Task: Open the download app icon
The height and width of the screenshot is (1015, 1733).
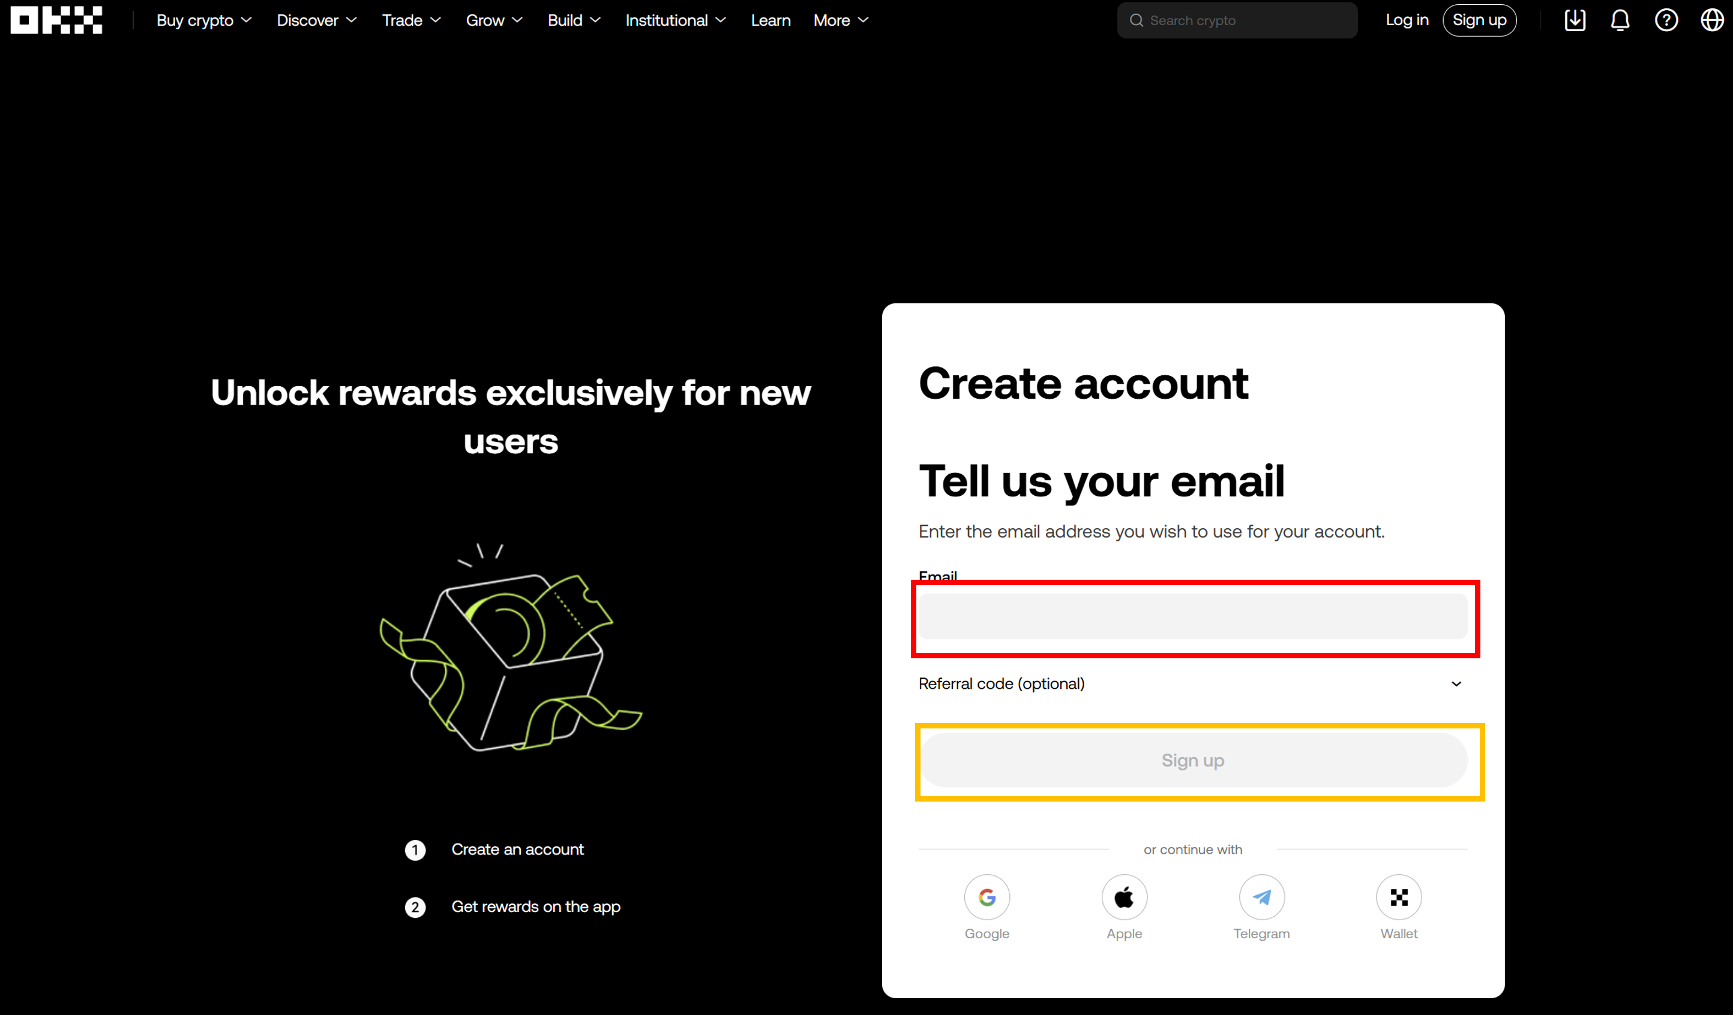Action: point(1575,20)
